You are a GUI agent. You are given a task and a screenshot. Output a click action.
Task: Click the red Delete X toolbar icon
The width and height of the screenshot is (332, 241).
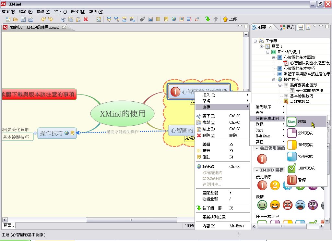(x=86, y=19)
